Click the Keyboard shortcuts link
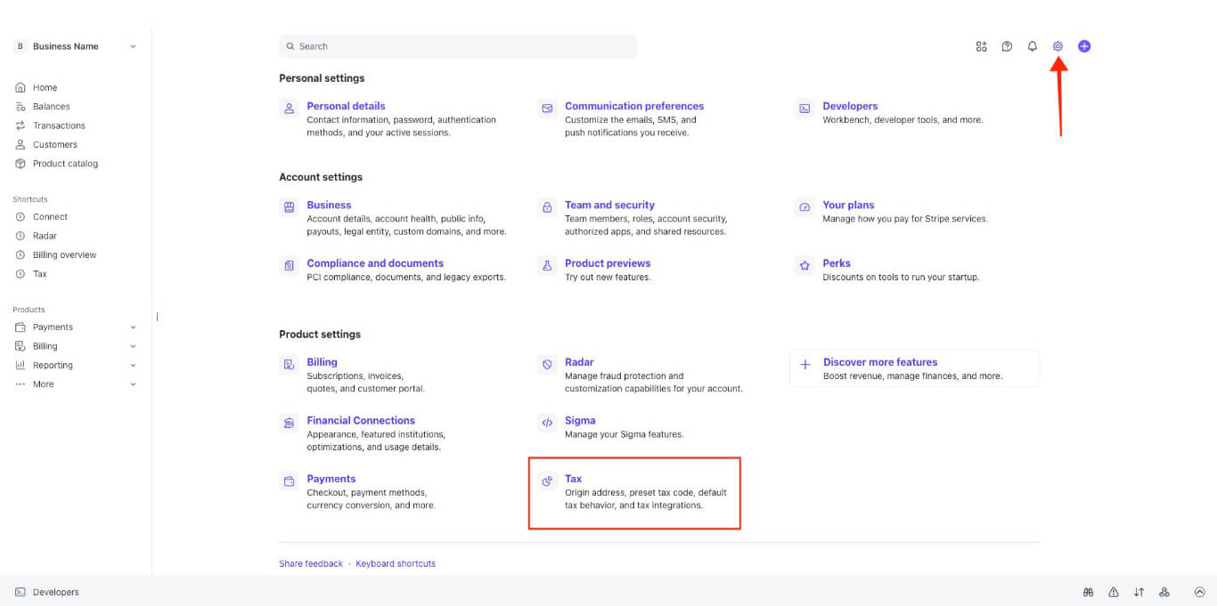The image size is (1217, 606). (x=396, y=563)
